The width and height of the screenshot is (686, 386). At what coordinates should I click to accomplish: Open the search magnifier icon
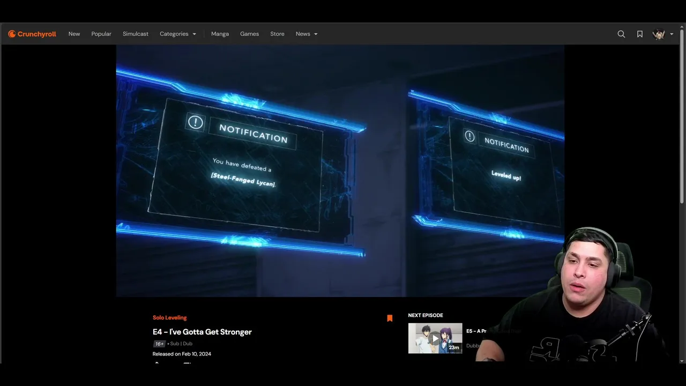[x=621, y=34]
